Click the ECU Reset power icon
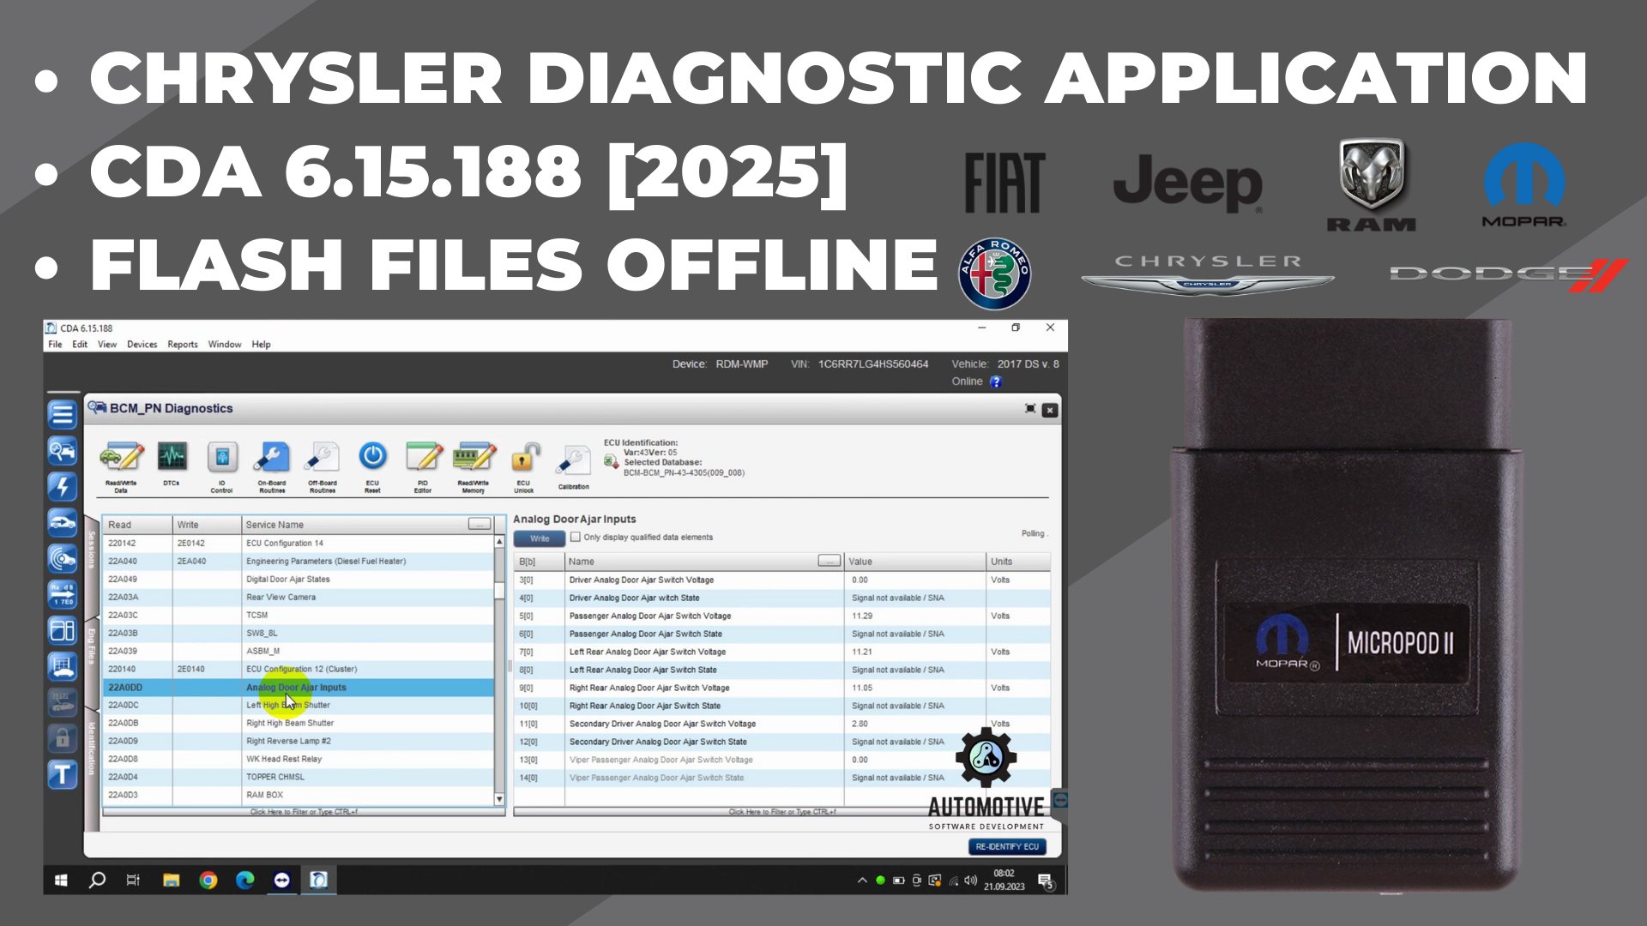The width and height of the screenshot is (1647, 926). click(x=372, y=456)
